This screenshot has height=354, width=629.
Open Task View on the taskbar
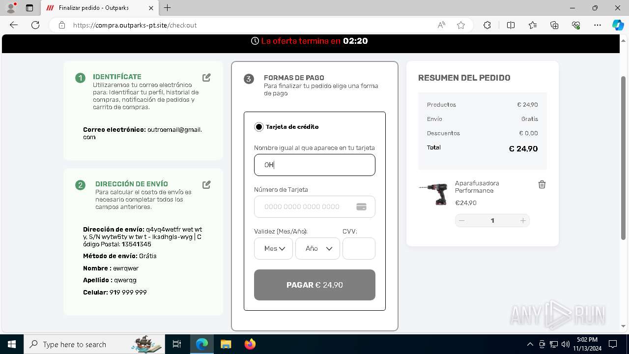(177, 344)
